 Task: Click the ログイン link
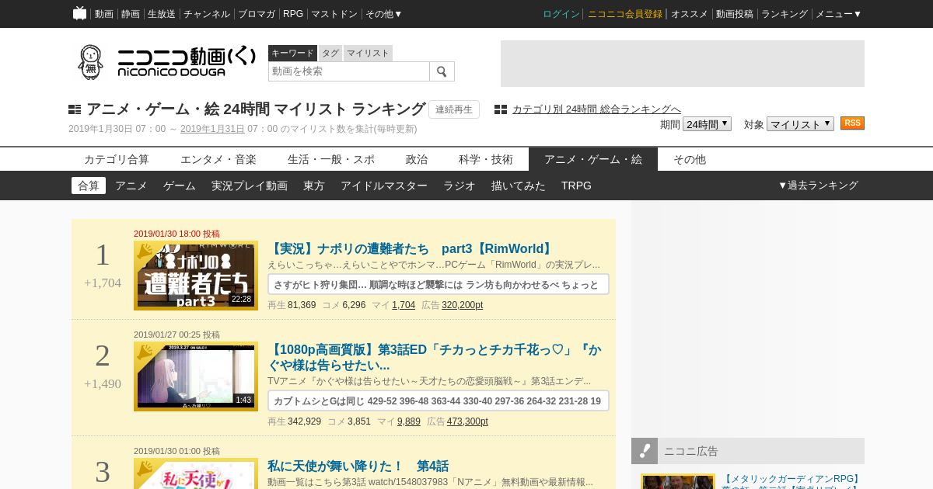click(561, 14)
